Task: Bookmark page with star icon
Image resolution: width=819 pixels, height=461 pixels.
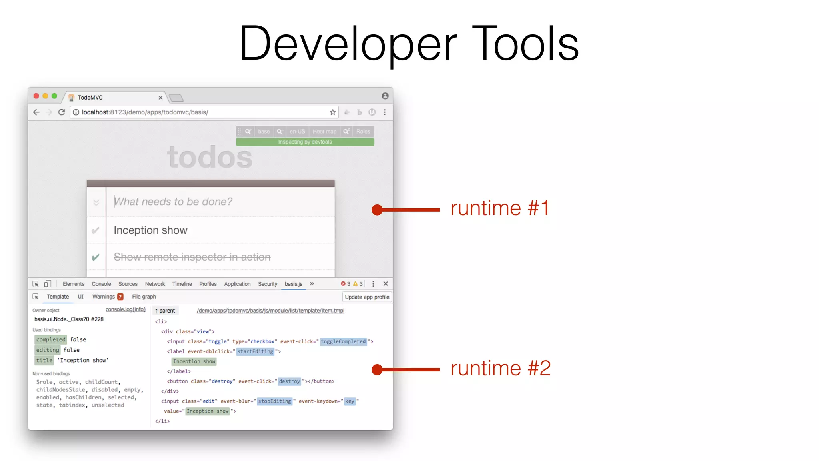Action: pyautogui.click(x=332, y=112)
